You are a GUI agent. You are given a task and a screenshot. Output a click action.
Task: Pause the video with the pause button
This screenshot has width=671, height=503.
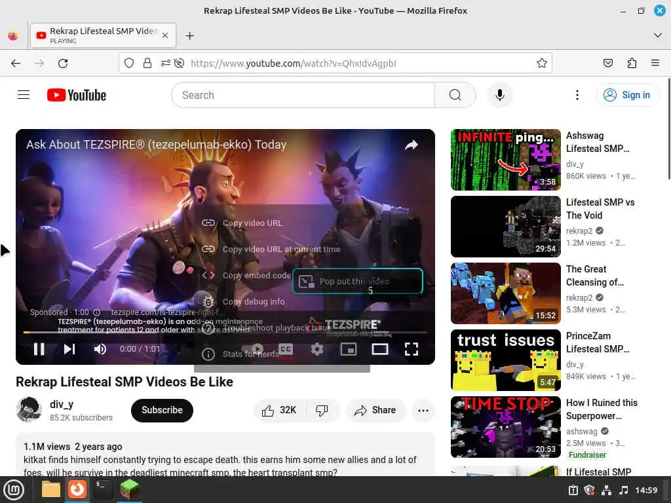coord(39,350)
